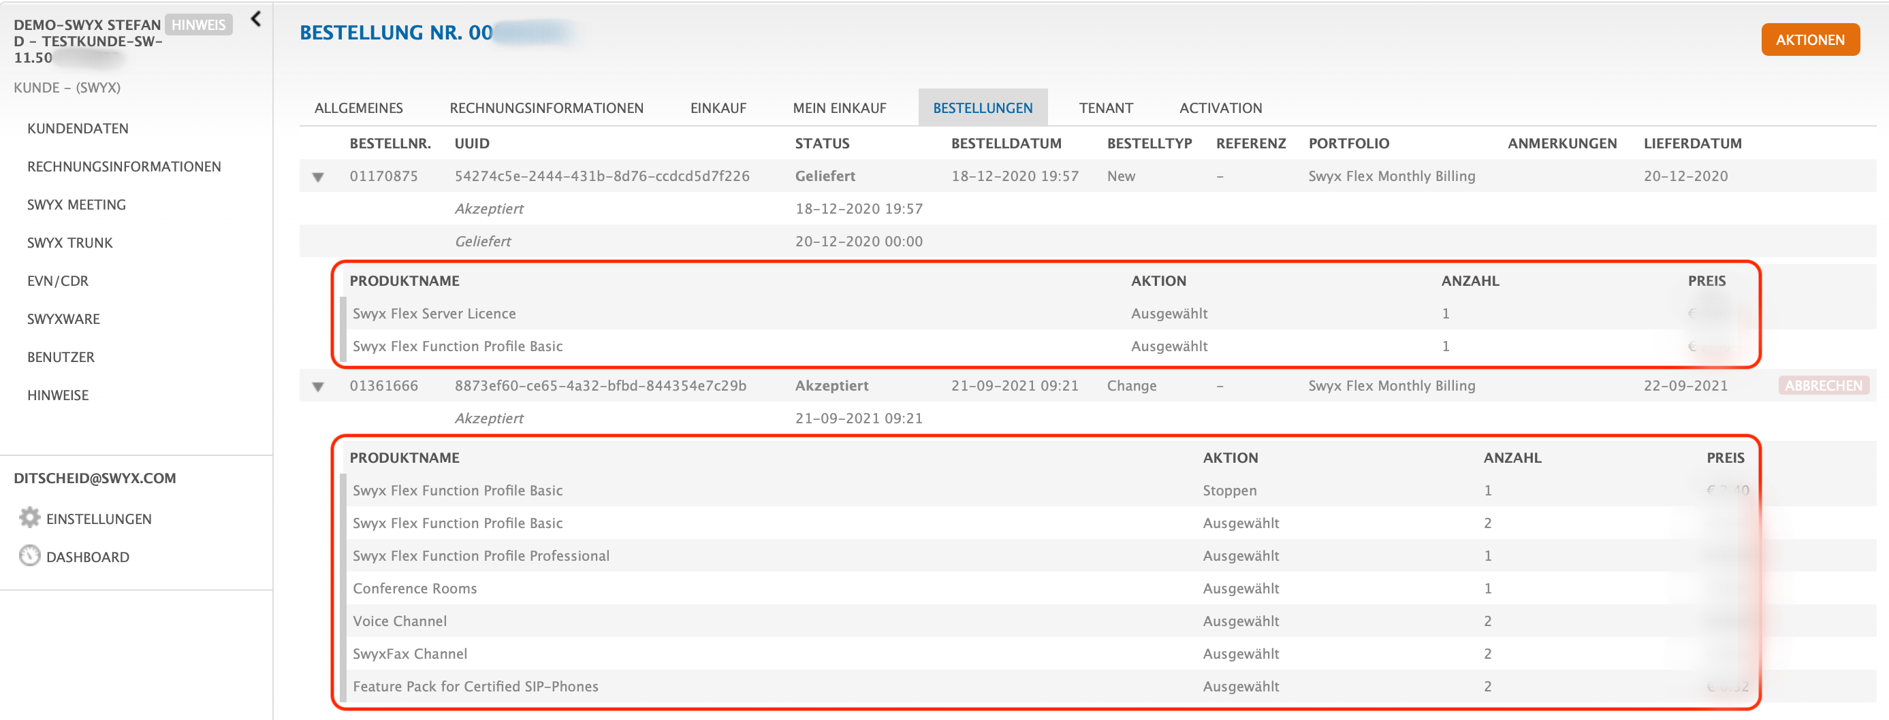Collapse the sidebar with the back chevron
The width and height of the screenshot is (1889, 720).
coord(255,19)
